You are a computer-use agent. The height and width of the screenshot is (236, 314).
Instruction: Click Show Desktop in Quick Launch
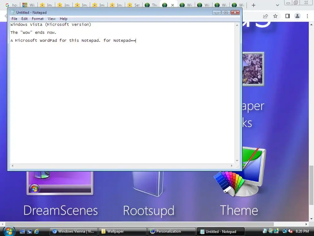[22, 231]
